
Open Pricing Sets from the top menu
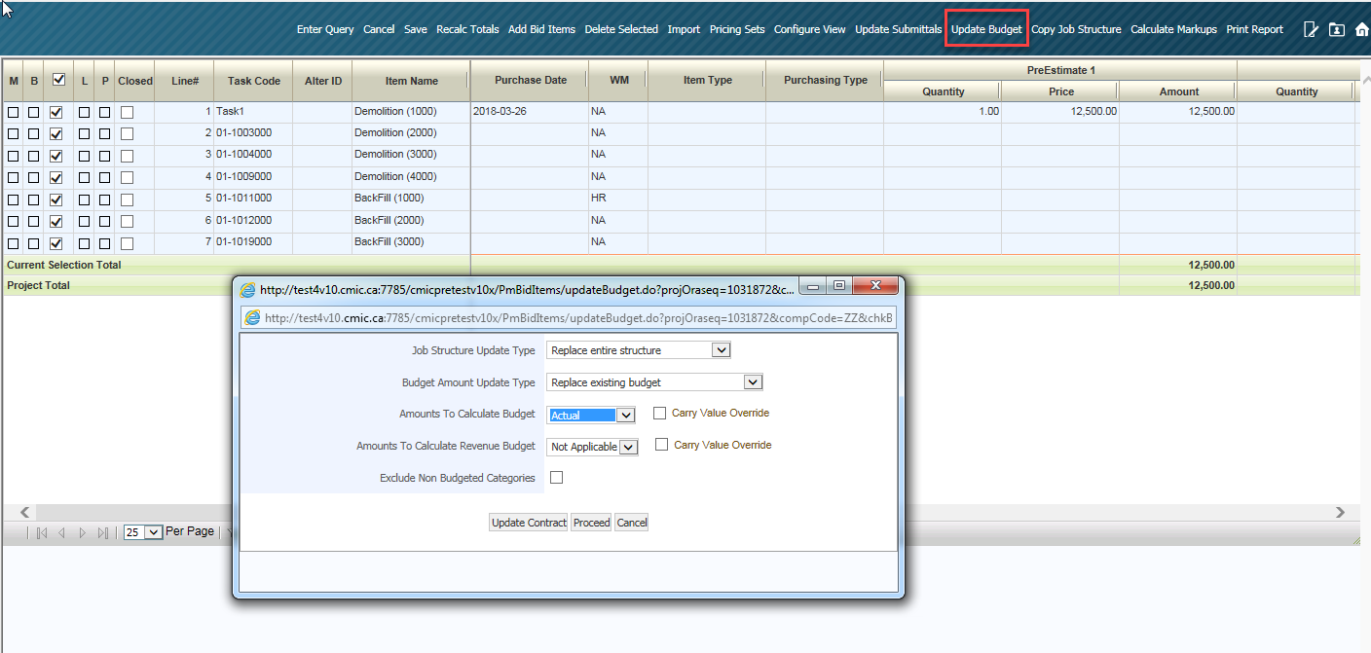click(737, 29)
